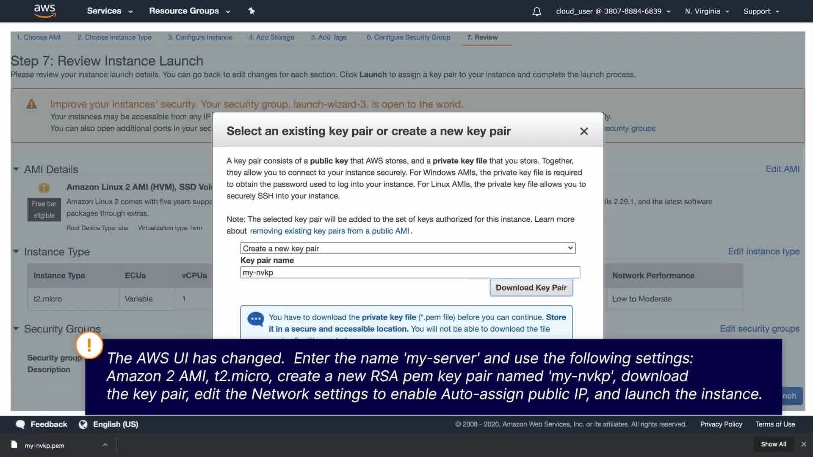Go to the 2. Choose Instance Type tab
Image resolution: width=813 pixels, height=457 pixels.
tap(114, 37)
